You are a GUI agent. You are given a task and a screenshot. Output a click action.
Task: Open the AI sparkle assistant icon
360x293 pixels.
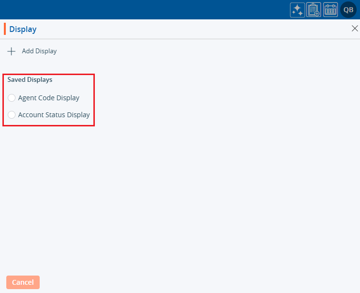297,10
